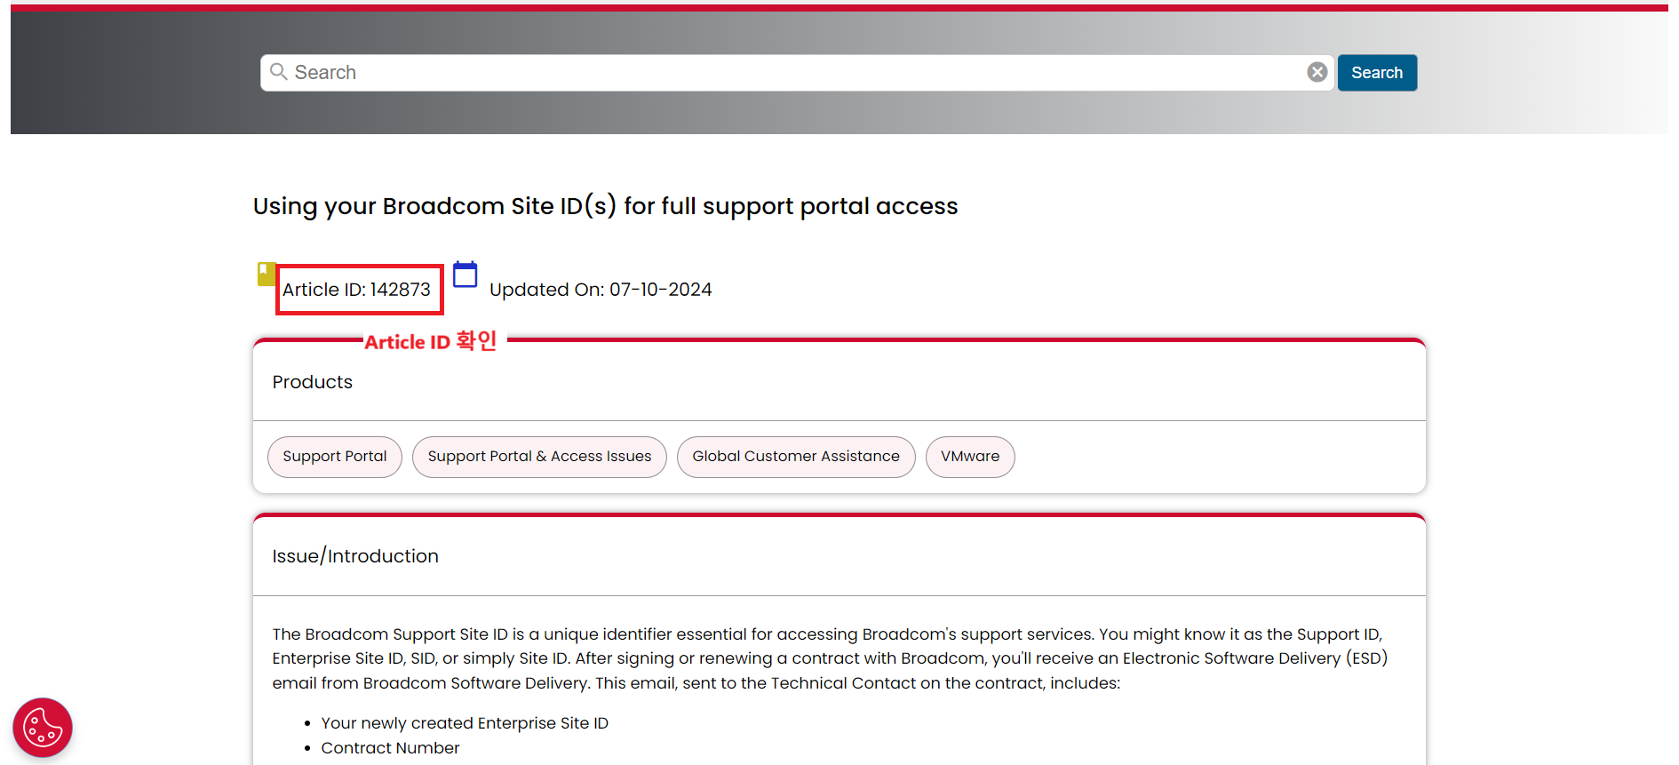
Task: Select the VMware product tag
Action: pos(969,457)
